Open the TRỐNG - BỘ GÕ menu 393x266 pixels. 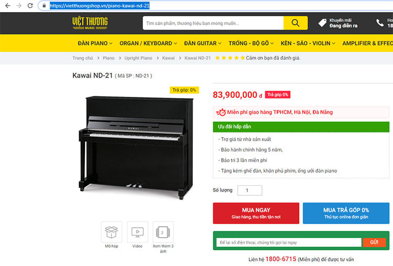[251, 43]
